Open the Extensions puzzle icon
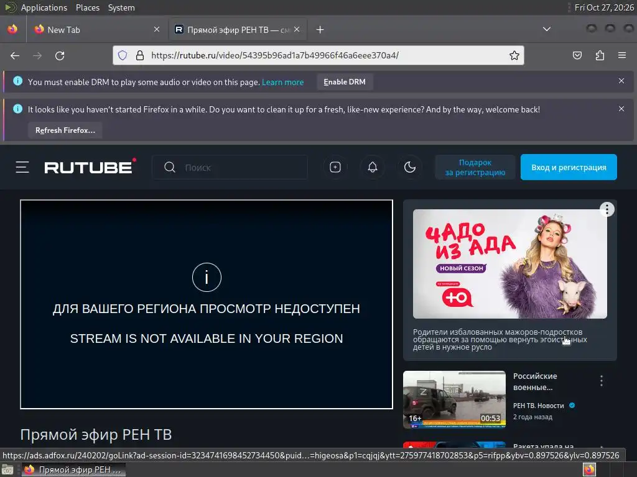Viewport: 637px width, 477px height. click(x=600, y=55)
